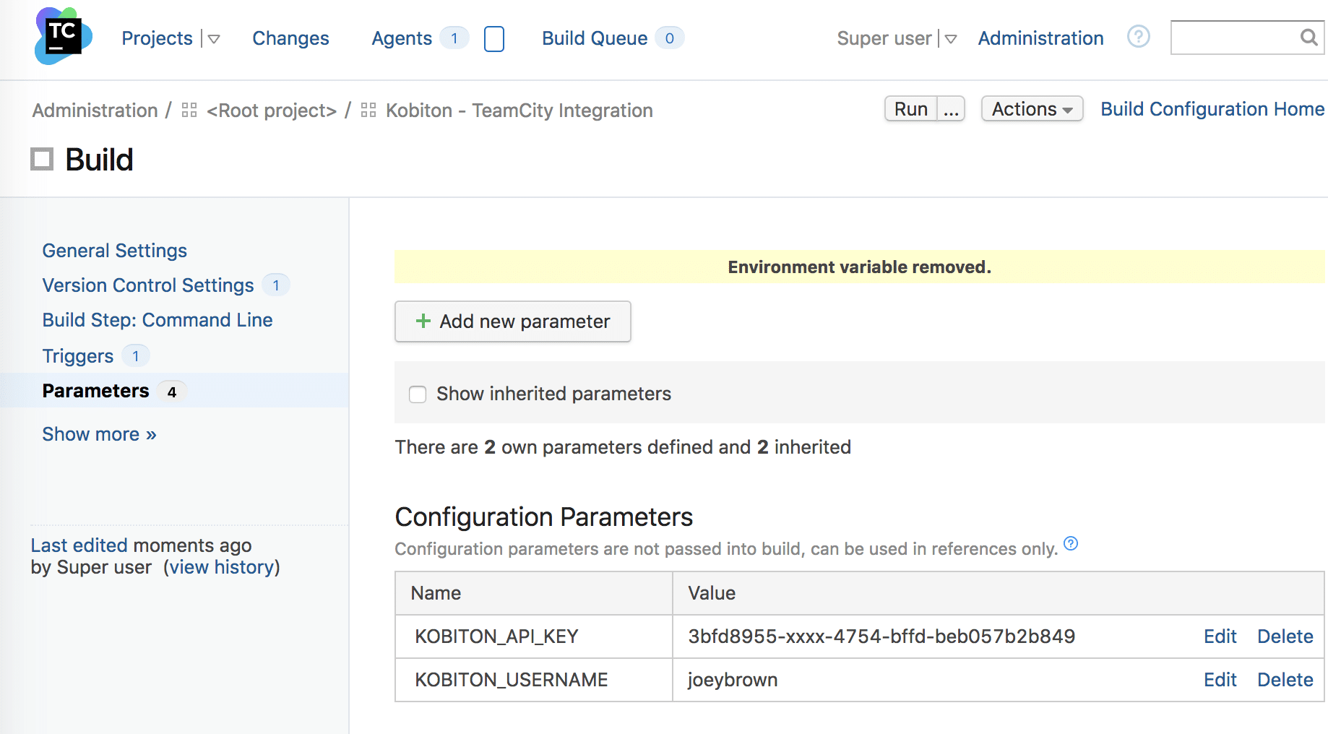Click Administration in the breadcrumb
1328x734 pixels.
[95, 111]
